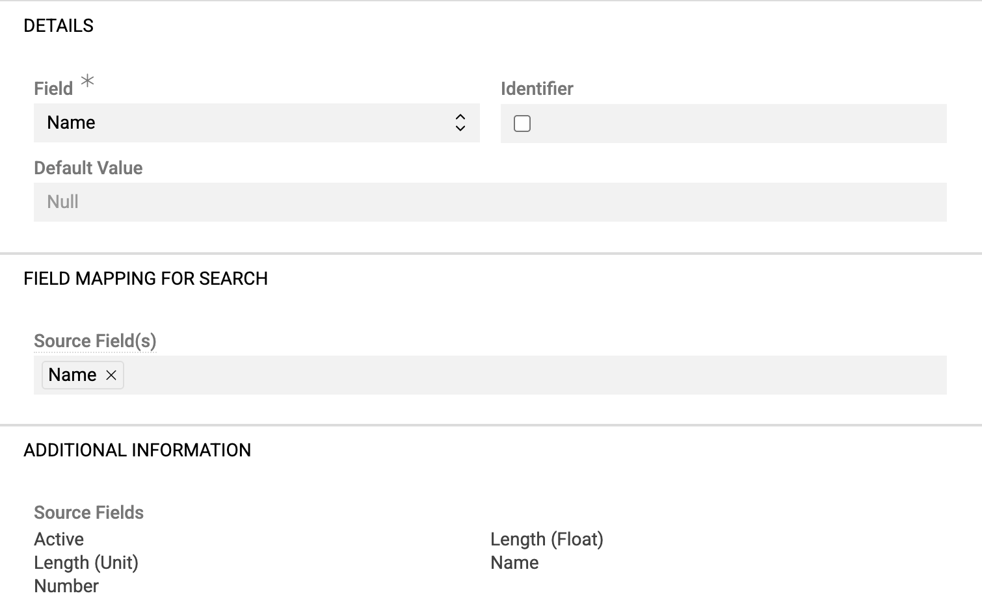
Task: Collapse the FIELD MAPPING FOR SEARCH section
Action: click(146, 278)
